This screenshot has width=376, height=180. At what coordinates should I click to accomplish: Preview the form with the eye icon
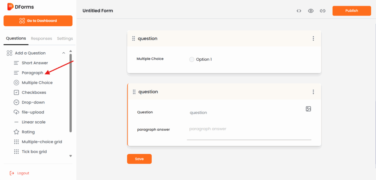tap(311, 11)
